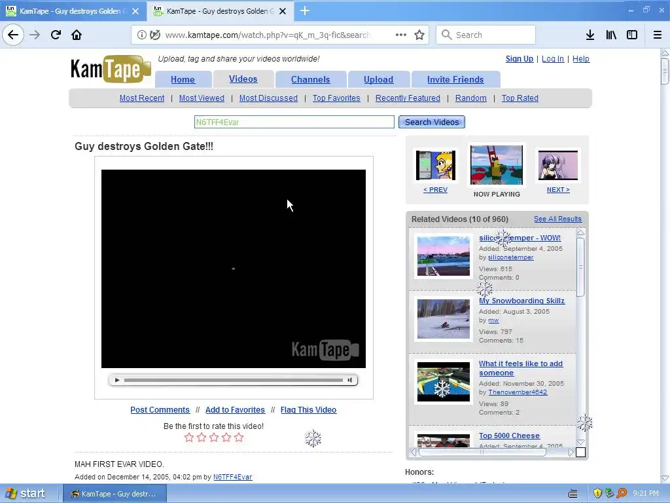Open the Invite Friends tab
670x503 pixels.
[x=455, y=79]
